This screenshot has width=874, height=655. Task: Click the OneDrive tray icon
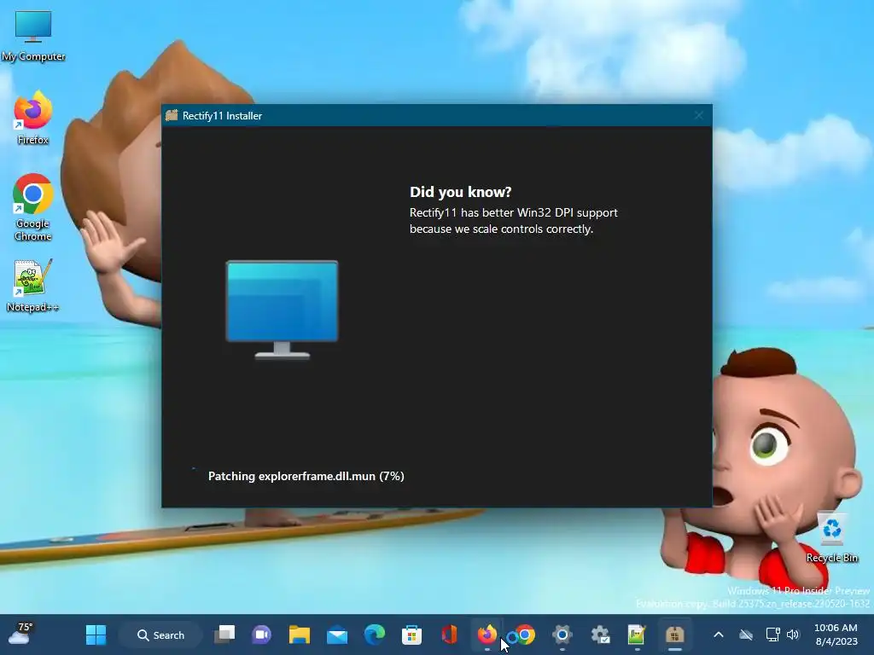click(x=746, y=635)
